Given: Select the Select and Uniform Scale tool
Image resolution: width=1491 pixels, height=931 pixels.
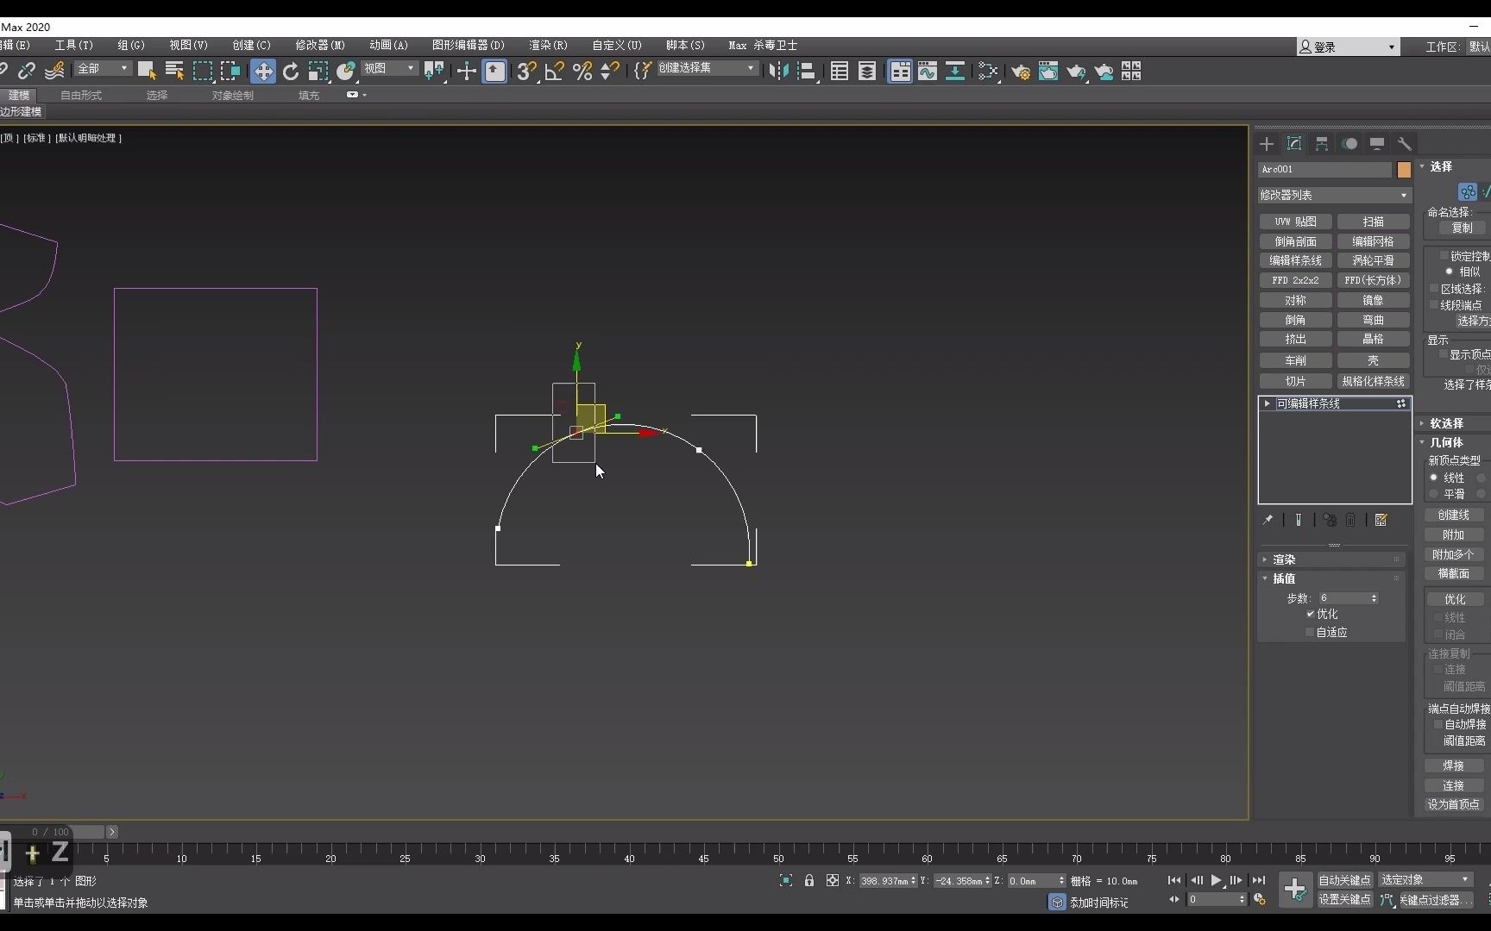Looking at the screenshot, I should click(x=318, y=71).
